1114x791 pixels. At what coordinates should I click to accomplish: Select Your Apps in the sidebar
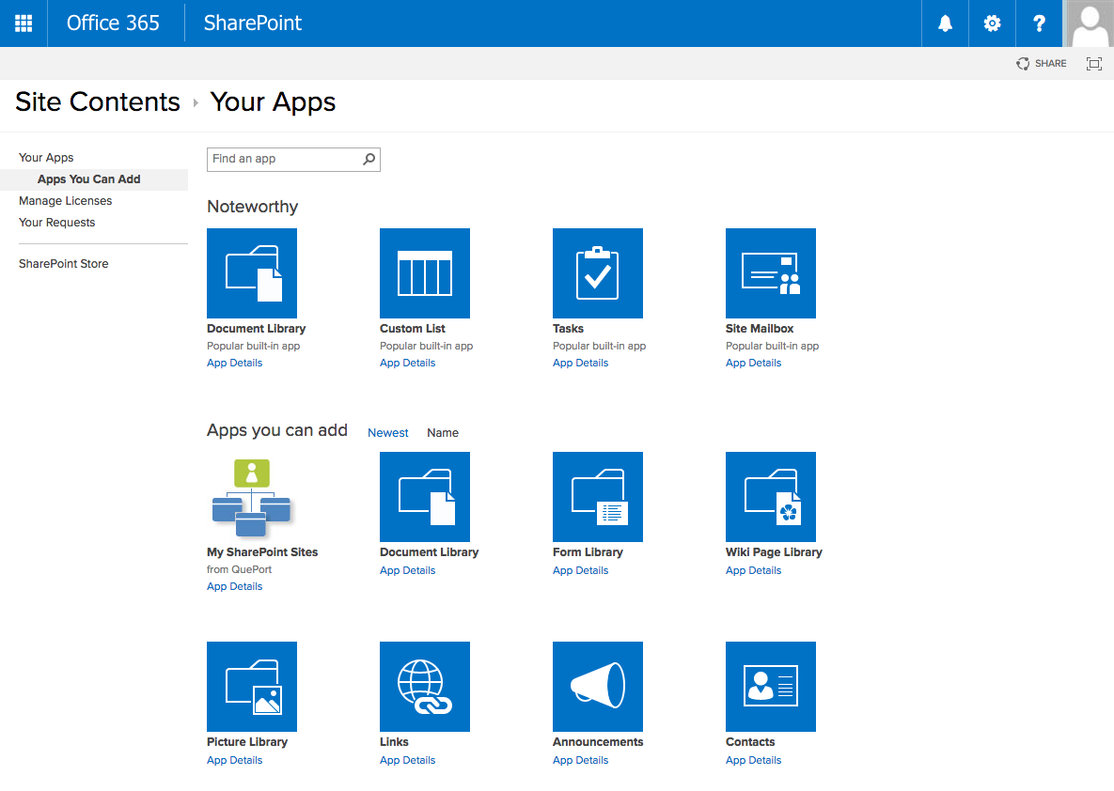coord(46,158)
